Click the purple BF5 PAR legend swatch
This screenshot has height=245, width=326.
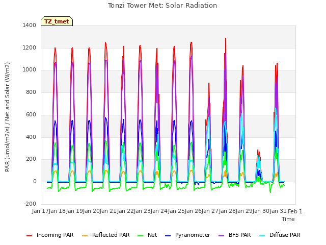(x=222, y=236)
